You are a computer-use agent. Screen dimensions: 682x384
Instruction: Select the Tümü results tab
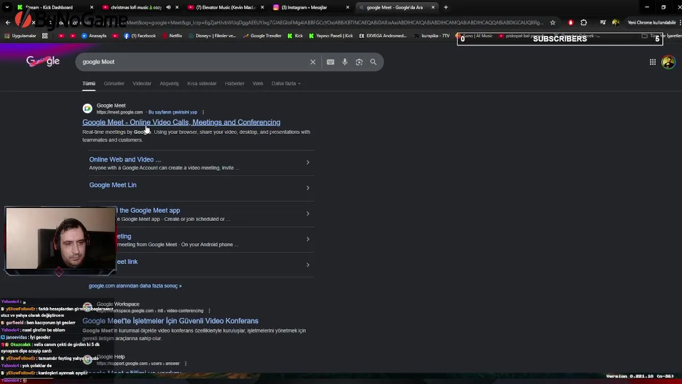tap(88, 83)
